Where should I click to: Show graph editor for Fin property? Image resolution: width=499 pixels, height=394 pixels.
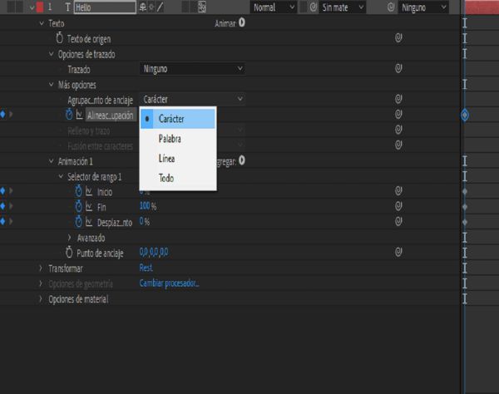click(89, 207)
